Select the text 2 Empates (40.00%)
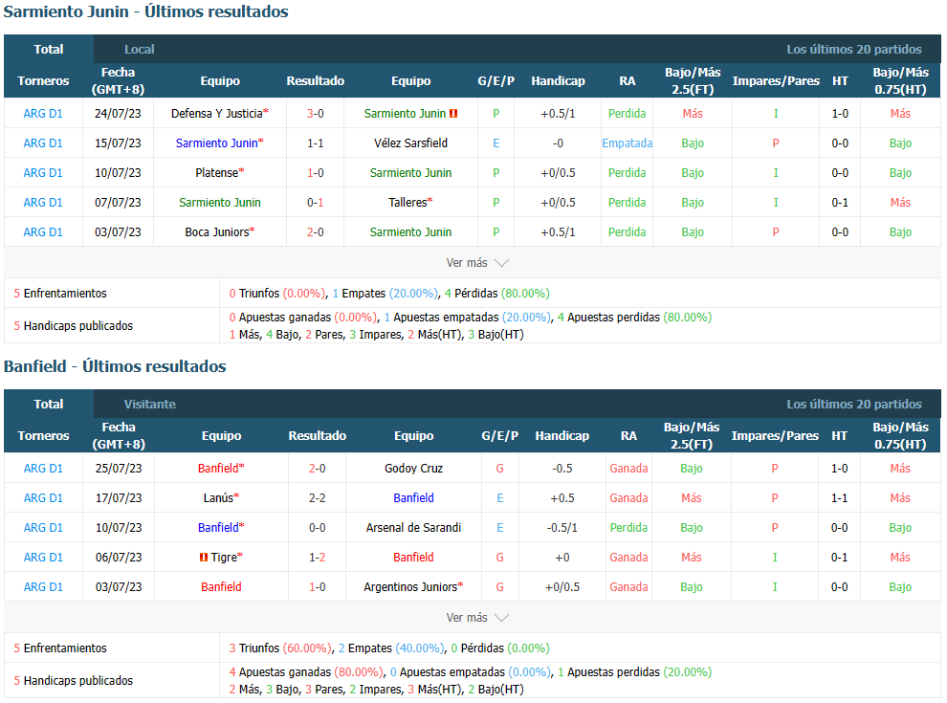This screenshot has height=703, width=947. tap(391, 648)
